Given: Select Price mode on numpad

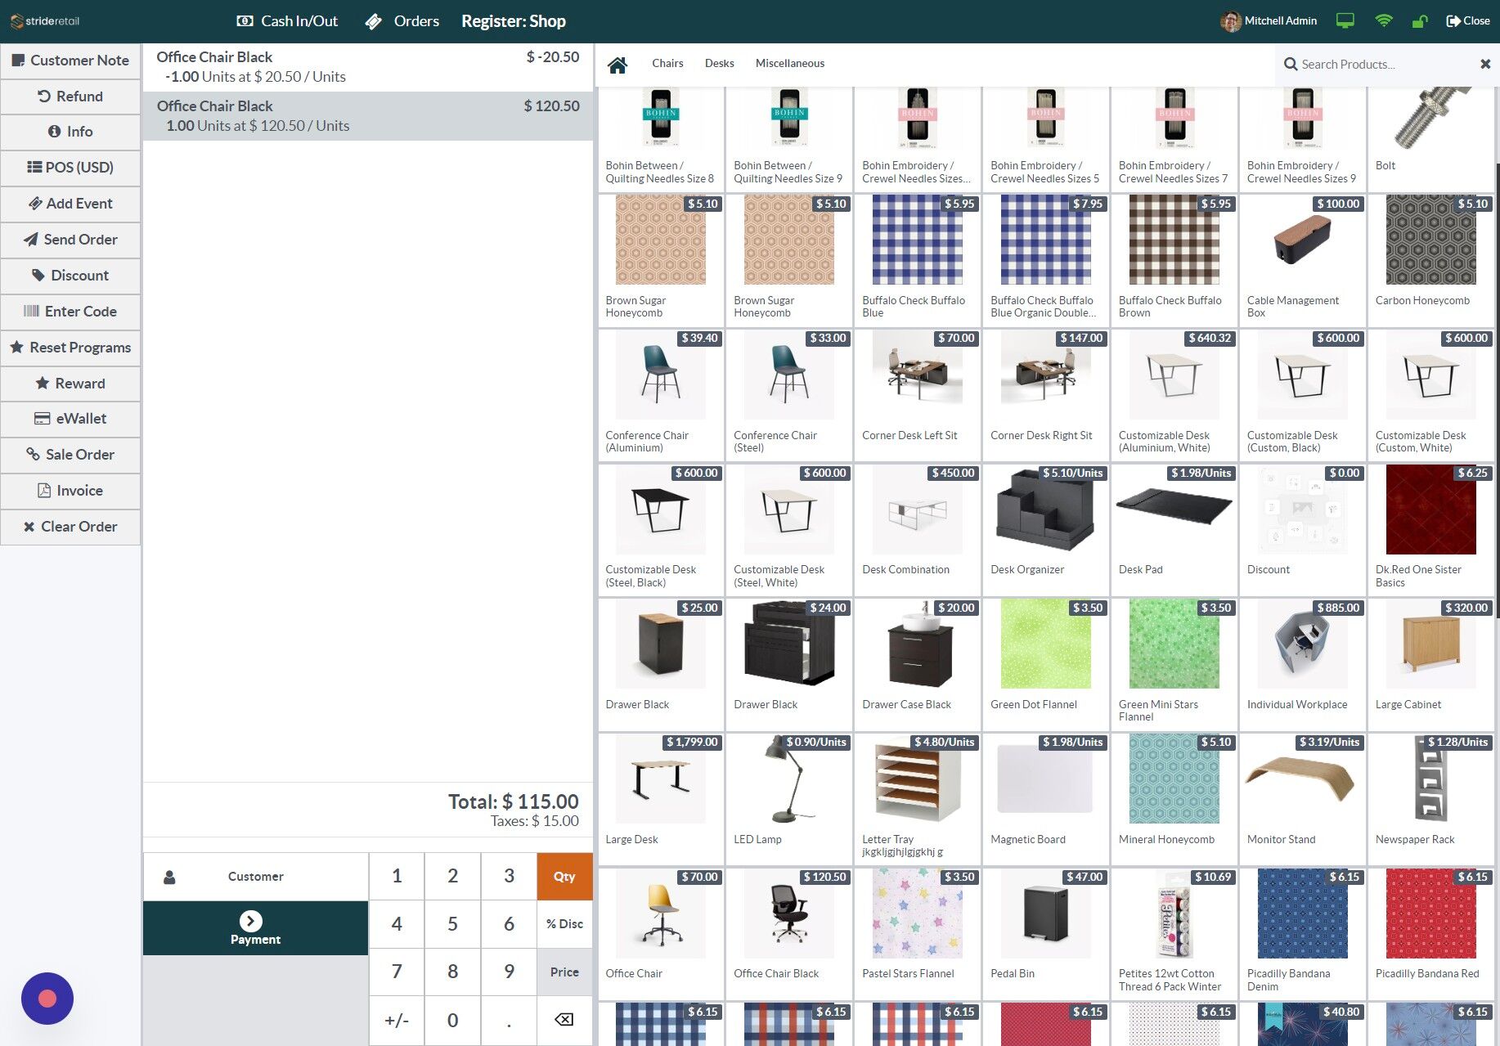Looking at the screenshot, I should click(564, 972).
